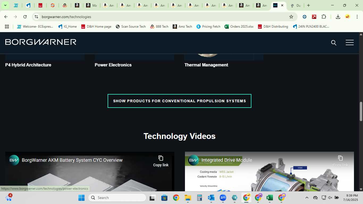Reload the current page
The height and width of the screenshot is (204, 363).
tap(25, 17)
